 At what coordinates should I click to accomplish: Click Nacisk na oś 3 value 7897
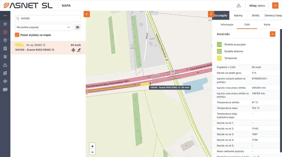click(x=255, y=134)
